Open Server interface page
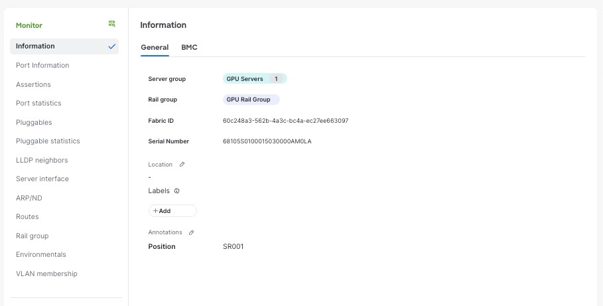603x306 pixels. click(42, 179)
